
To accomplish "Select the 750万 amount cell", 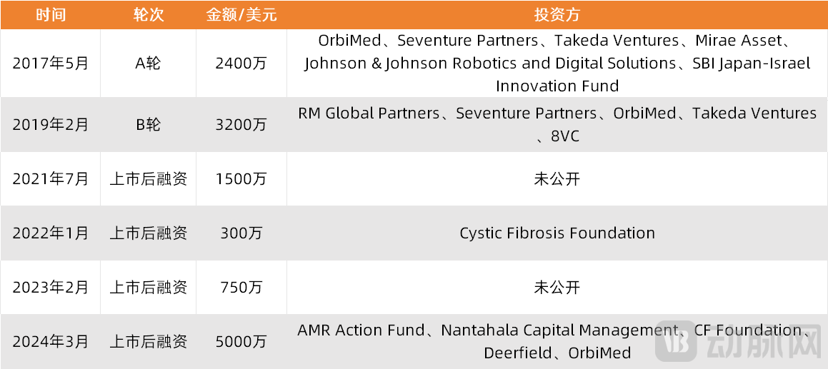I will coord(241,287).
